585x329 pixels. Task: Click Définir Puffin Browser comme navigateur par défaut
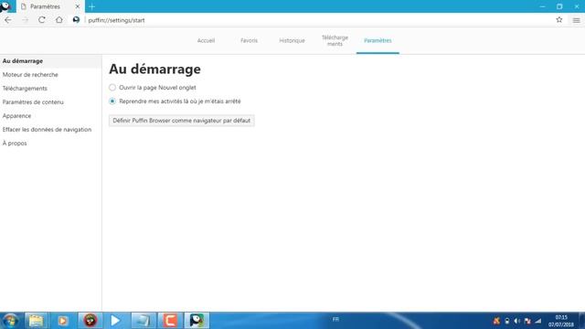coord(182,121)
